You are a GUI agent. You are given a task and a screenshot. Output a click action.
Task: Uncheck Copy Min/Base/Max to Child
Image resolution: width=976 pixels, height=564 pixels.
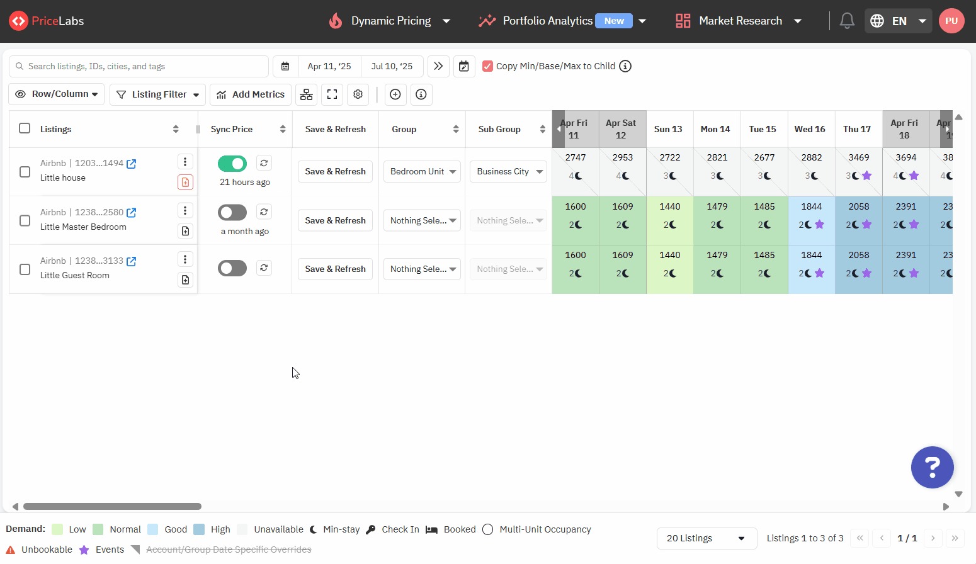coord(487,66)
